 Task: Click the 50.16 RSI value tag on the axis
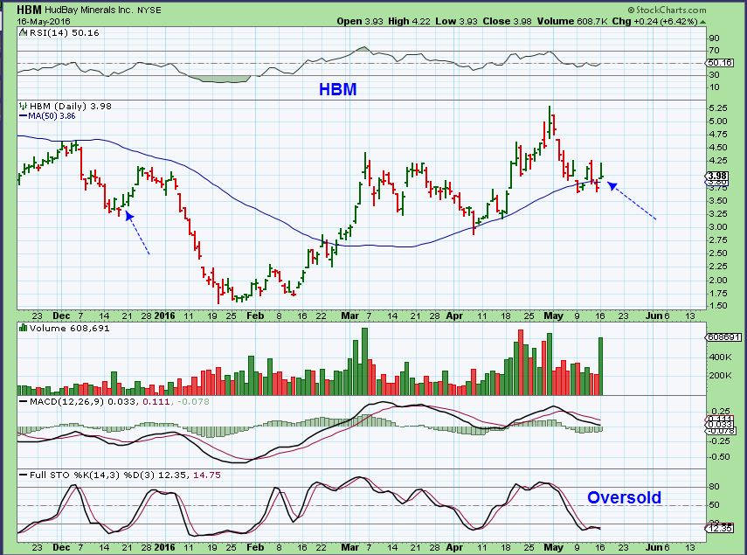point(719,63)
